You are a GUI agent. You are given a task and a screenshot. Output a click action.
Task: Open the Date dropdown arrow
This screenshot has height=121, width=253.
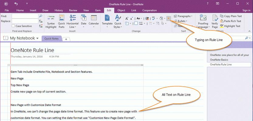click(84, 27)
